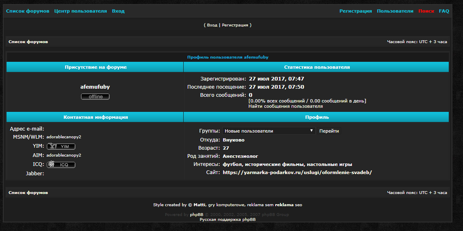Click Найти сообщения пользователя link
Viewport: 463px width, 231px height.
285,106
